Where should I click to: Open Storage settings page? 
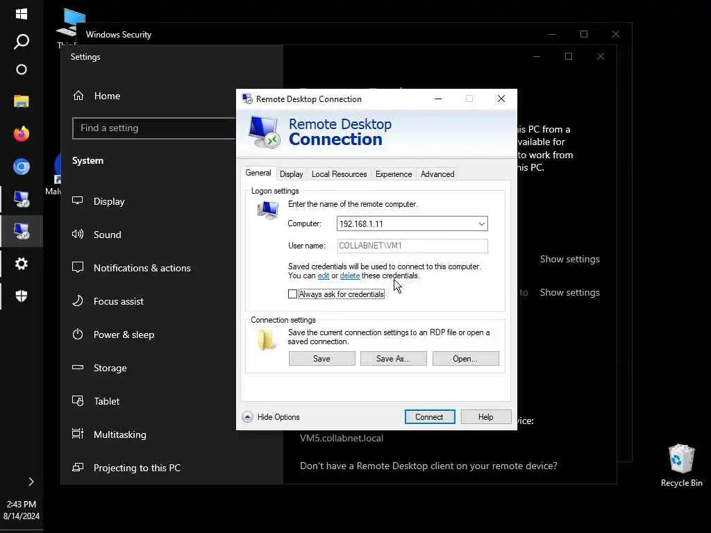point(110,368)
